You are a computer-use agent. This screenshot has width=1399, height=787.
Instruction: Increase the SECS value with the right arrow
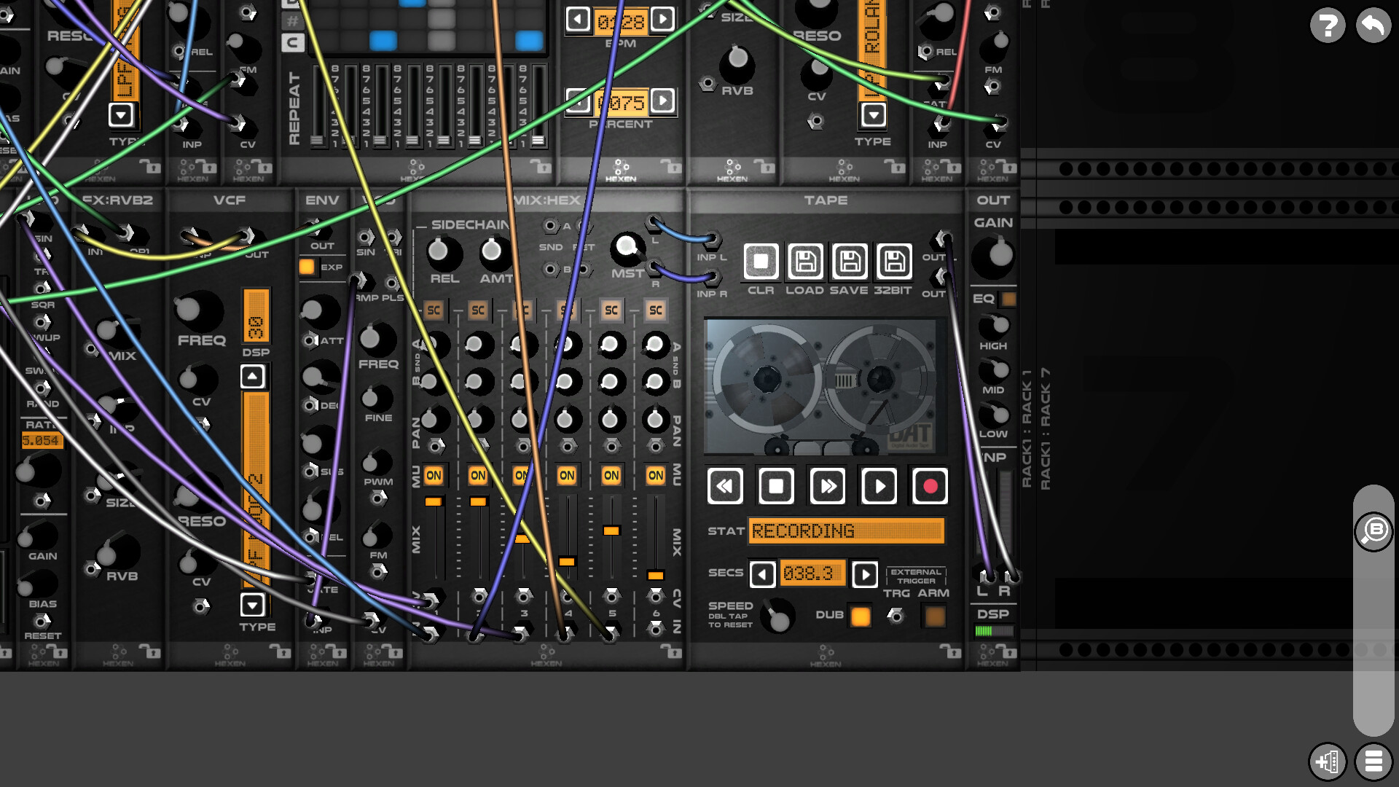click(866, 574)
